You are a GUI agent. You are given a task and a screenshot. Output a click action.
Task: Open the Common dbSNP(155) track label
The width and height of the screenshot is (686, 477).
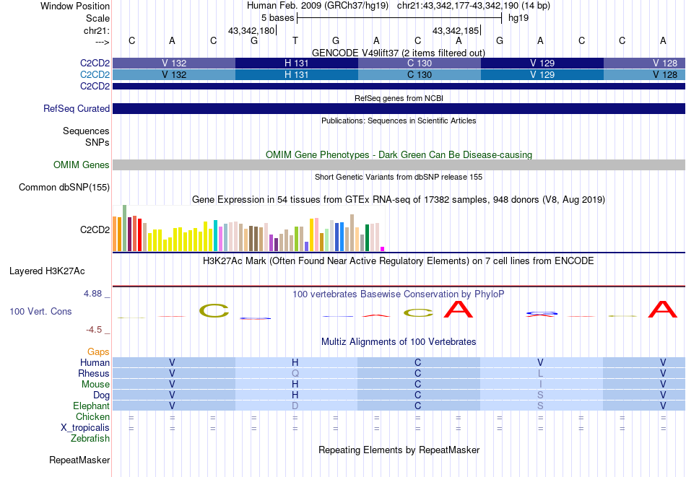point(64,187)
